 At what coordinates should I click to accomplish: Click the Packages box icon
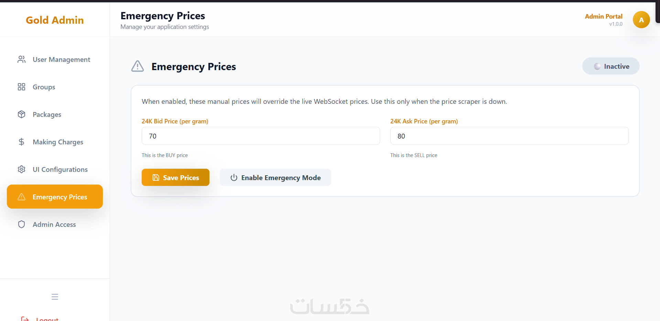pos(21,114)
